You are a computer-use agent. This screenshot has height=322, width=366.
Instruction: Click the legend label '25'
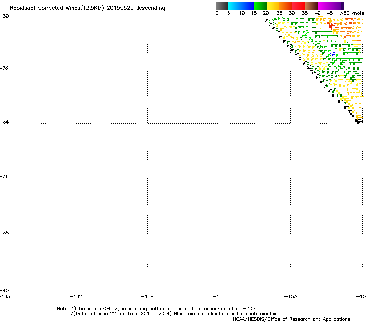pos(279,13)
